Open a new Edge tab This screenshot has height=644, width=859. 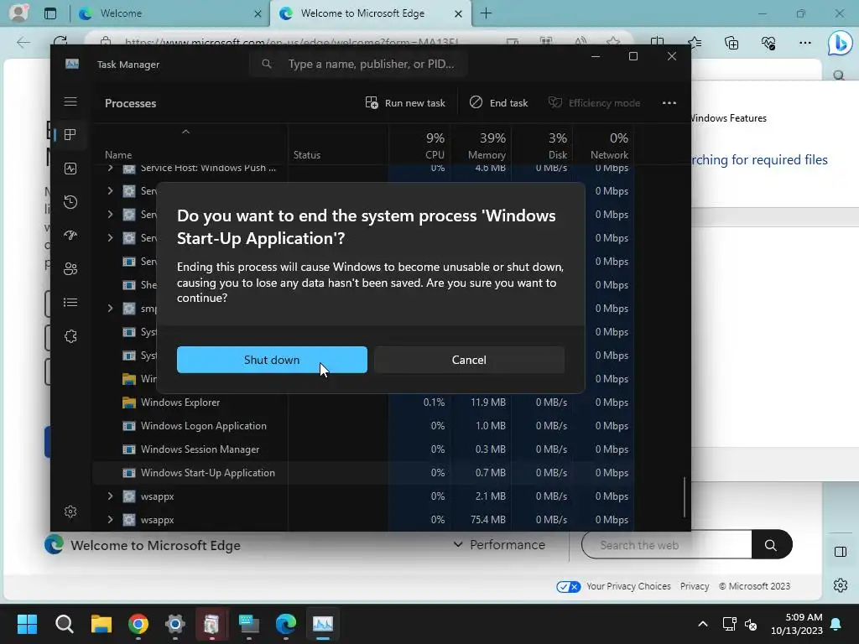[x=486, y=13]
